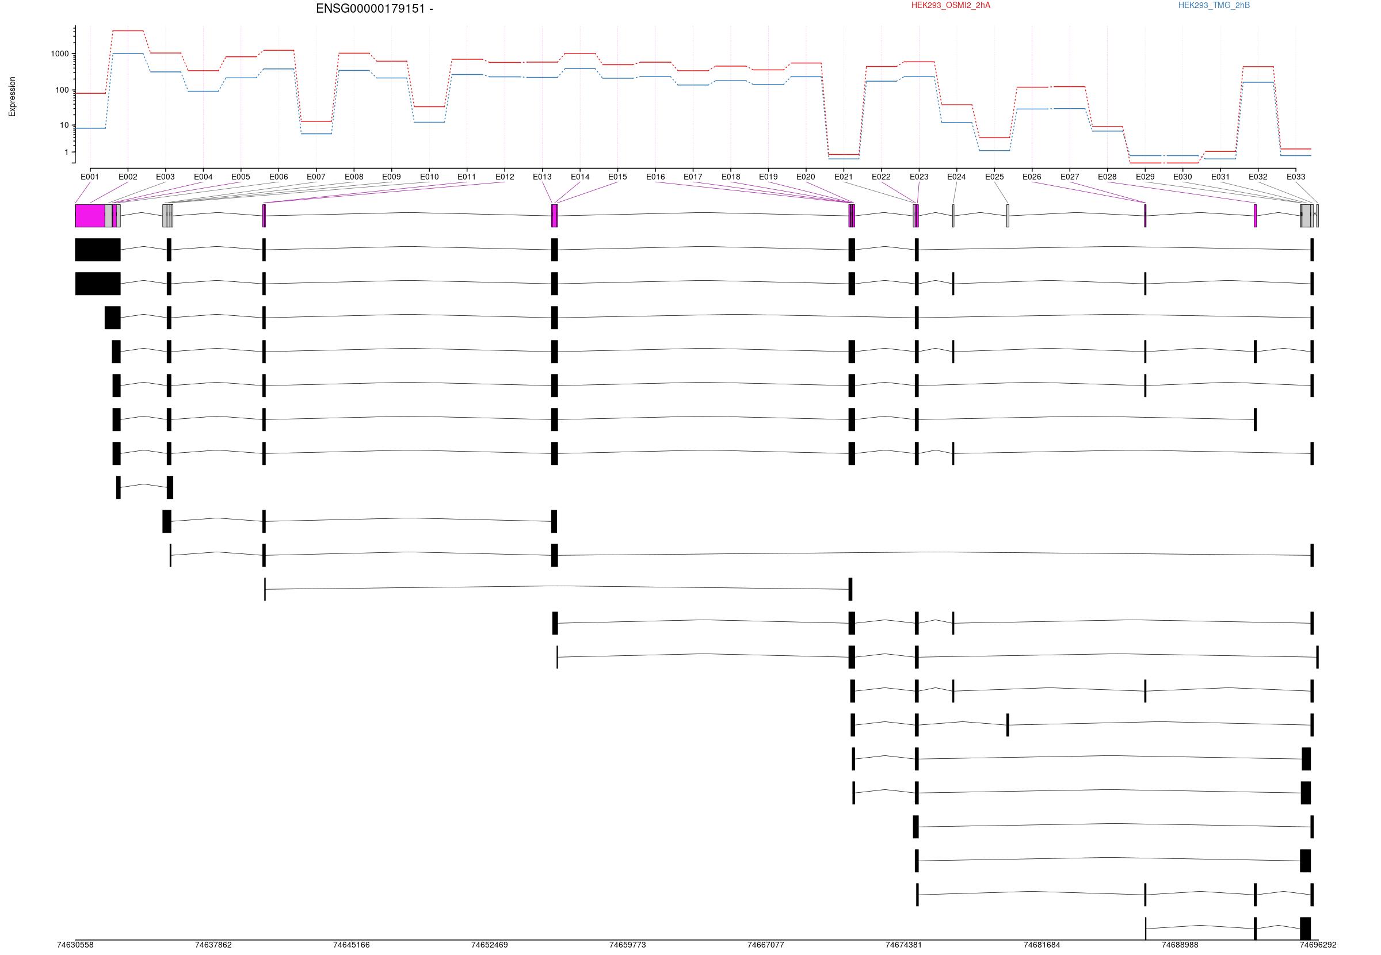The height and width of the screenshot is (955, 1381).
Task: Click the exon label E016
Action: [x=655, y=177]
